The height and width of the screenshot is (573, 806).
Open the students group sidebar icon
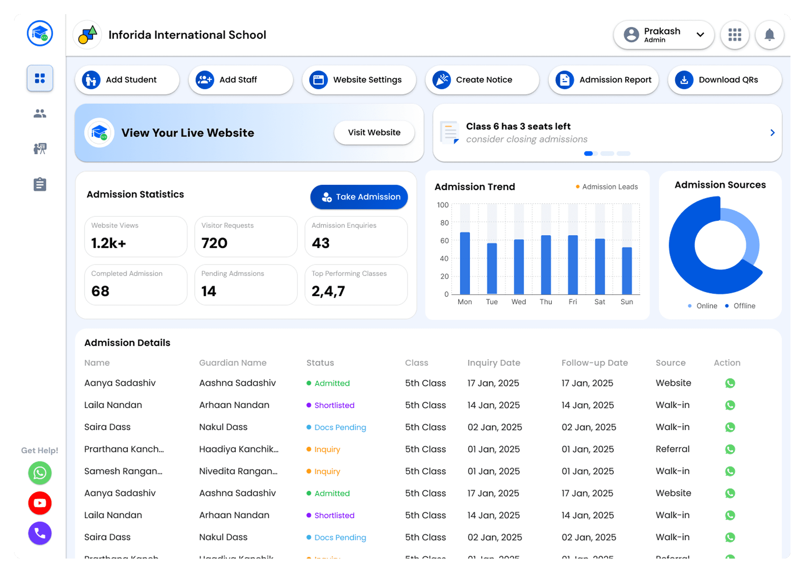pyautogui.click(x=40, y=114)
